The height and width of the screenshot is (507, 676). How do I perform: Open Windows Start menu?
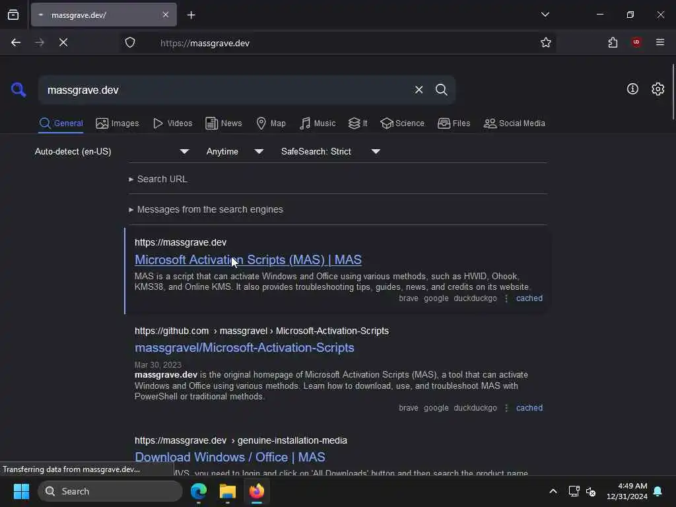coord(21,491)
